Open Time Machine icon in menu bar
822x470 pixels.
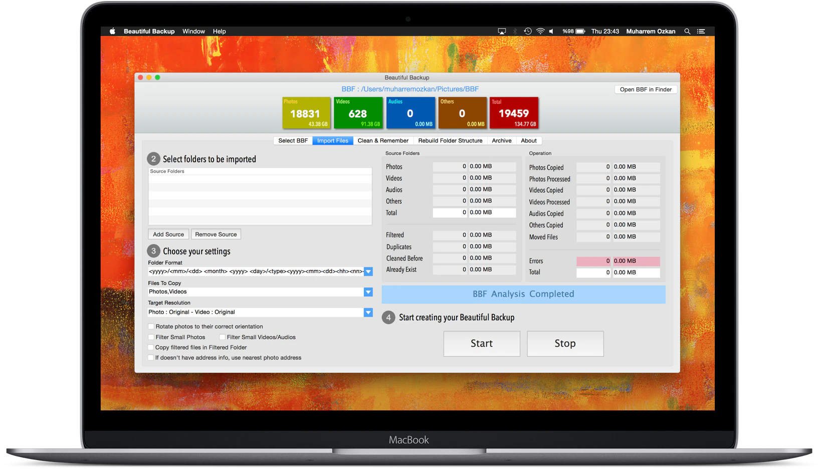click(x=528, y=31)
